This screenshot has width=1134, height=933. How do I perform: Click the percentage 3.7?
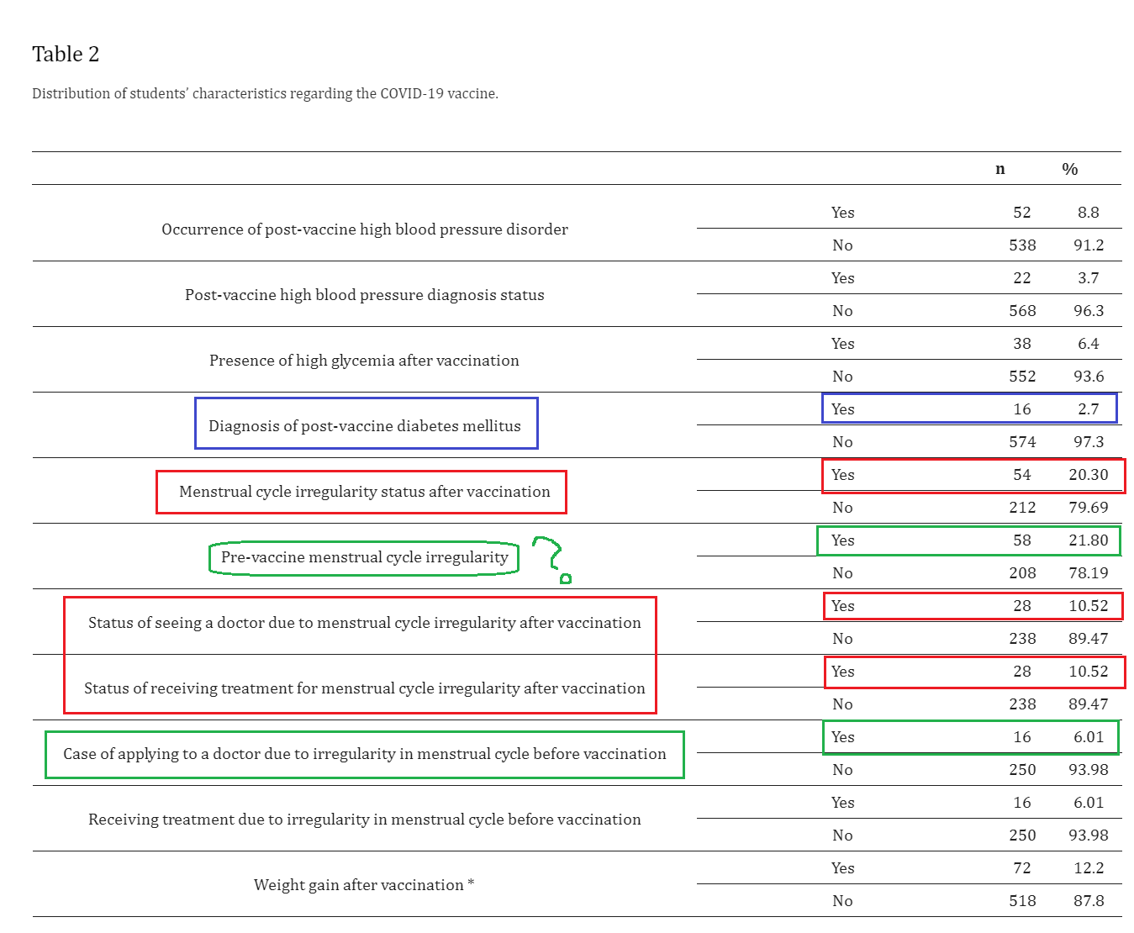click(x=1089, y=278)
